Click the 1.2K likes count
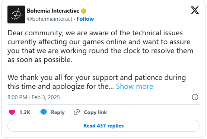This screenshot has height=139, width=207. 25,112
